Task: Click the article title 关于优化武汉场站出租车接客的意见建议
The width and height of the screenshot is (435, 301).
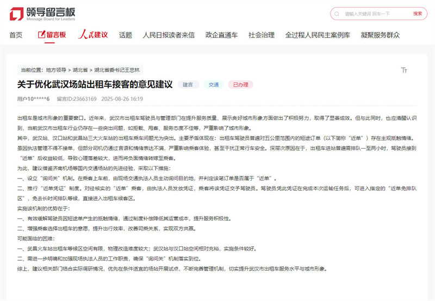Action: tap(95, 85)
